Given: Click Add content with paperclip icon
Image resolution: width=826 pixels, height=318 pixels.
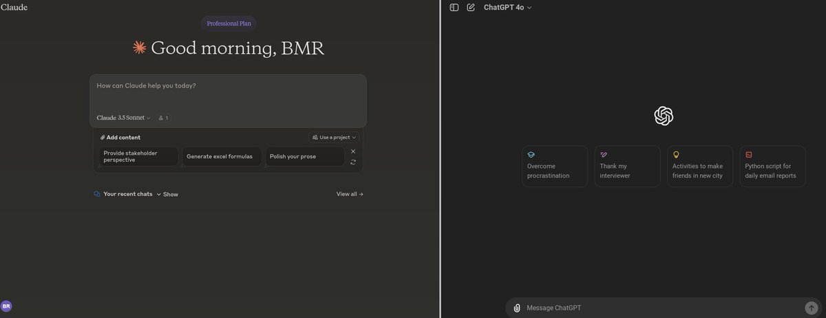Looking at the screenshot, I should coord(120,137).
